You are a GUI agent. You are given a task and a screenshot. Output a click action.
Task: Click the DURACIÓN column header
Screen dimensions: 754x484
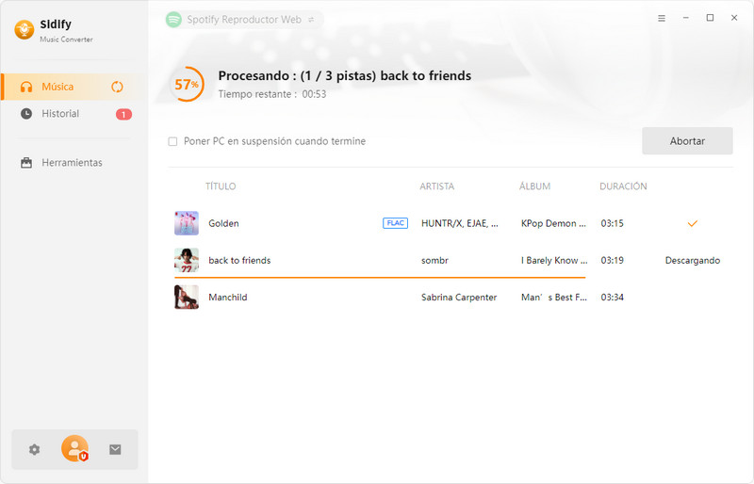pos(623,186)
